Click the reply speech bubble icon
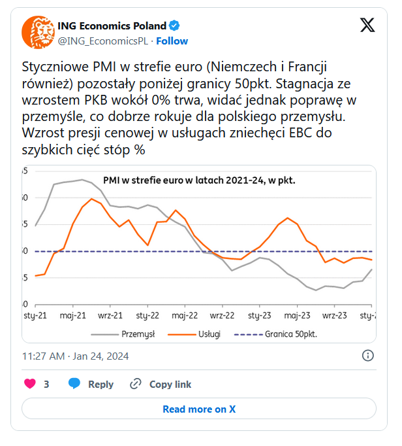 tap(74, 384)
